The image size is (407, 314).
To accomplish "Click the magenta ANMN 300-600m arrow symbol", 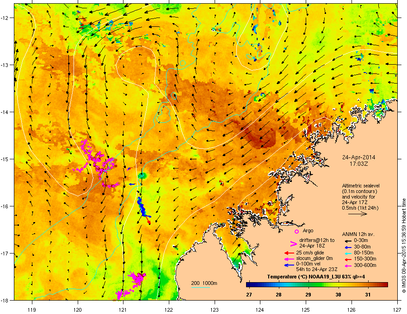I will tap(347, 266).
